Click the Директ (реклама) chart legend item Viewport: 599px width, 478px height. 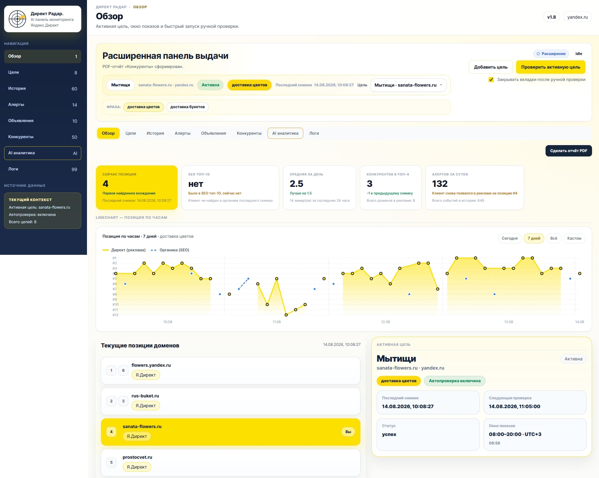[124, 250]
